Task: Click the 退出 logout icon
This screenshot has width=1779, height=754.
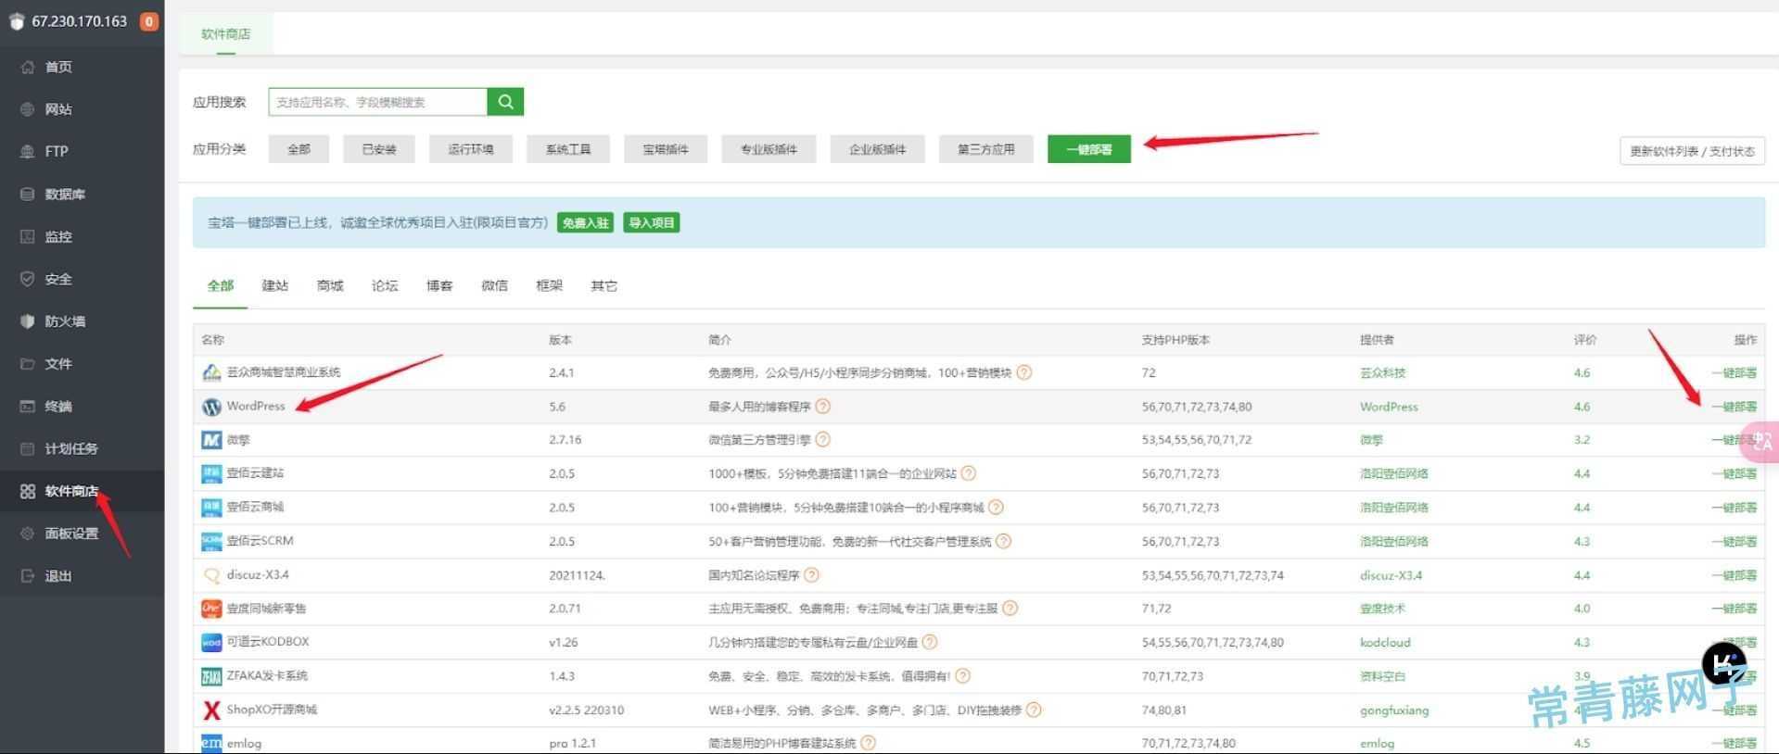Action: click(28, 576)
